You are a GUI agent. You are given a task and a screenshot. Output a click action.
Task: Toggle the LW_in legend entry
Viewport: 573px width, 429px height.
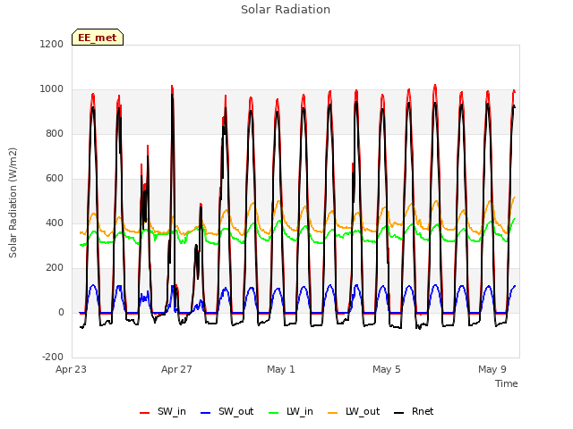pos(291,412)
